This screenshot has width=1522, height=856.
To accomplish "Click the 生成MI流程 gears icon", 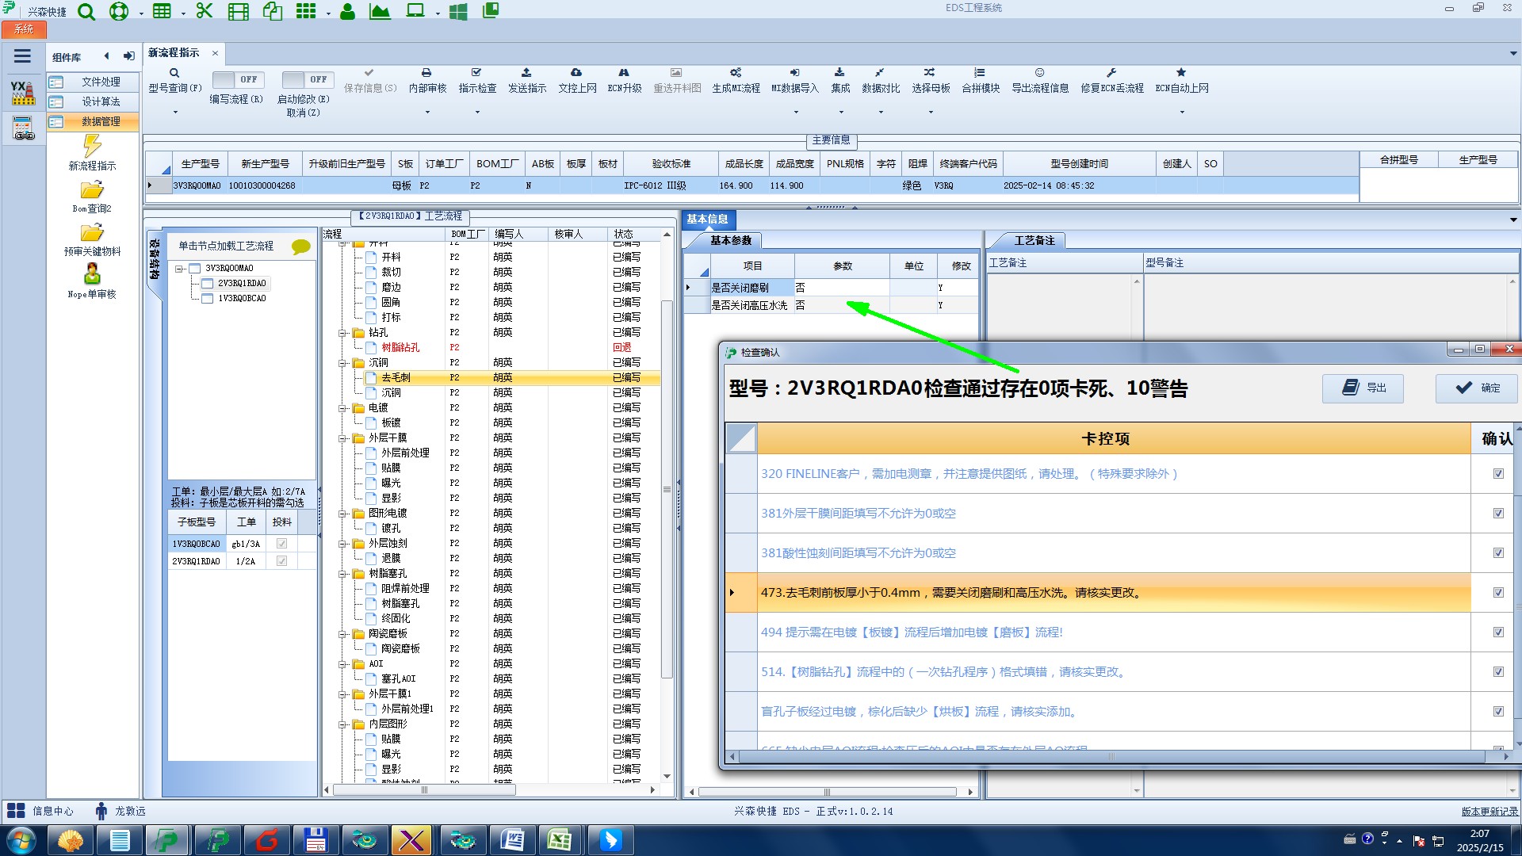I will (x=736, y=72).
